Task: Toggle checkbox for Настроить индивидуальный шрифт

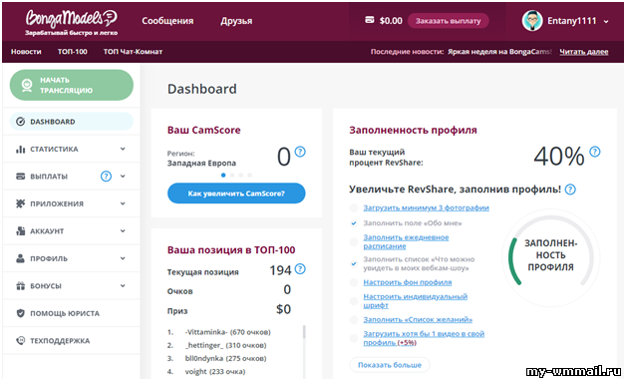Action: 354,301
